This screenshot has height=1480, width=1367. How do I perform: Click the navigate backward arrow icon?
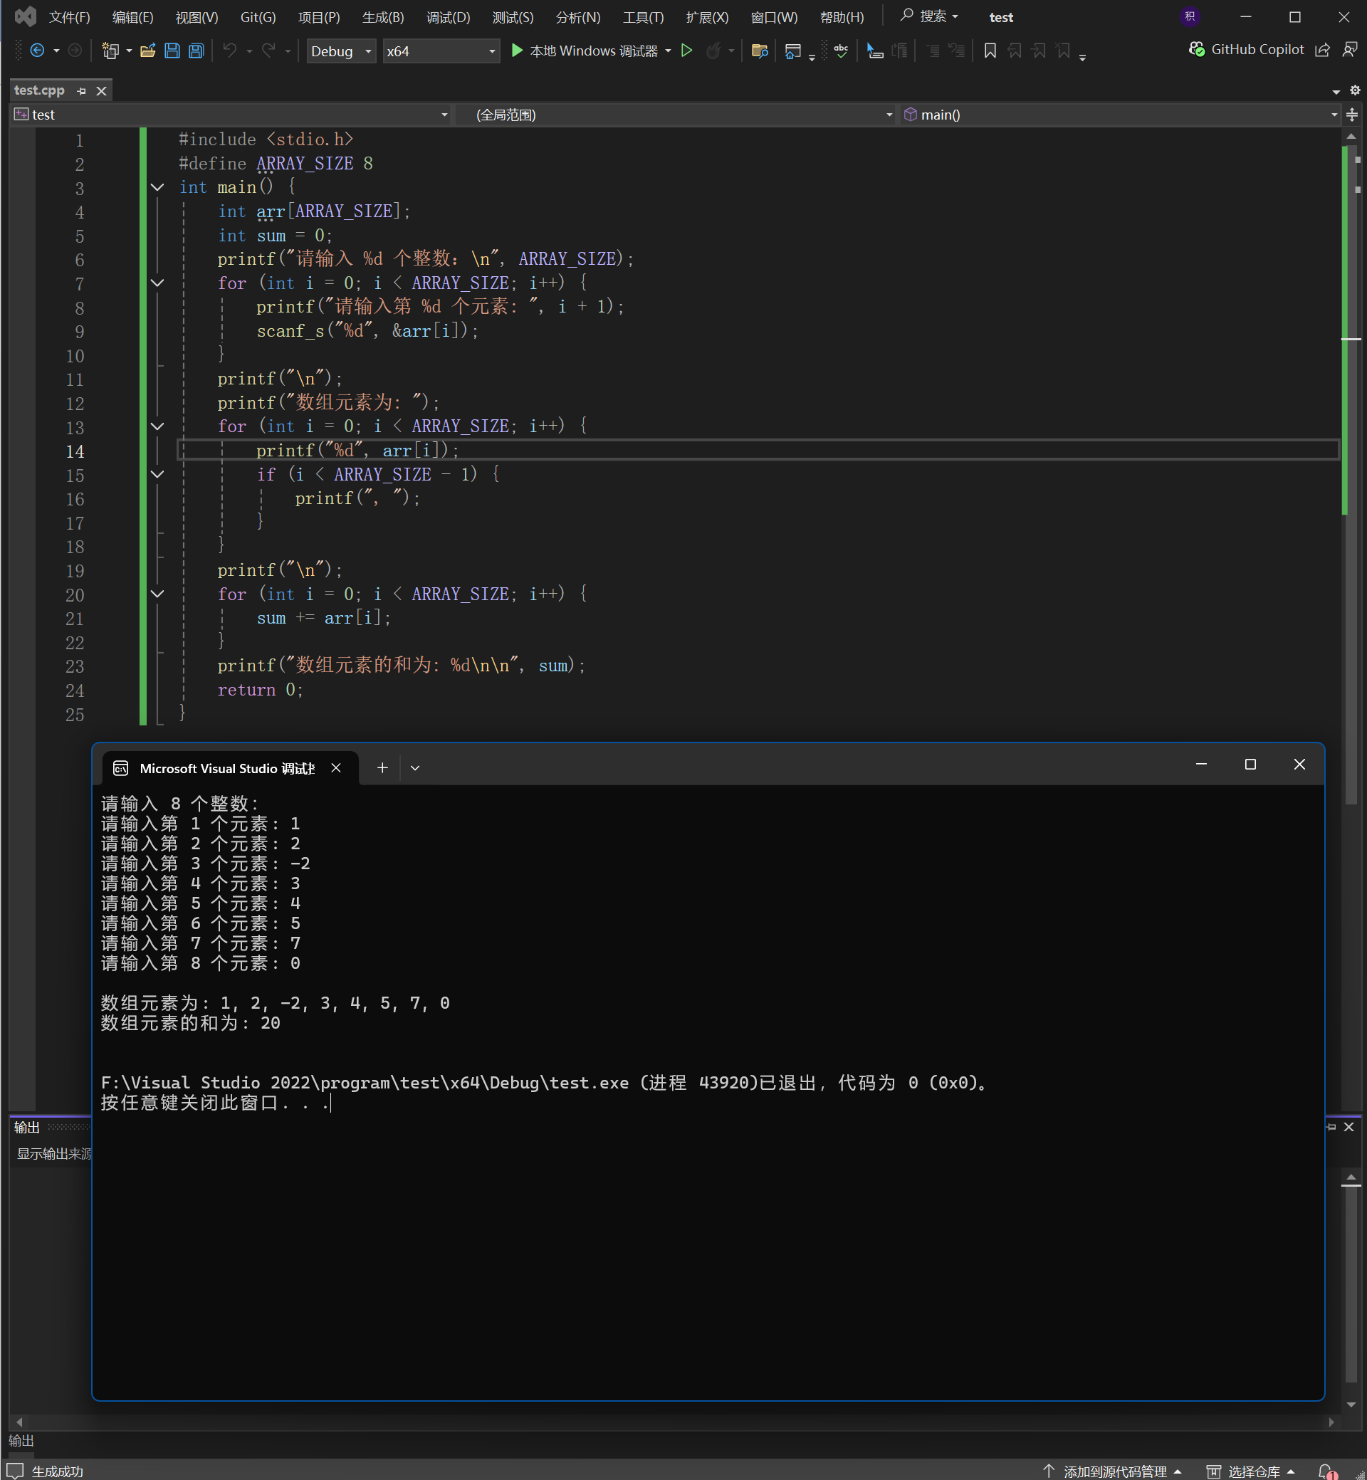point(37,51)
